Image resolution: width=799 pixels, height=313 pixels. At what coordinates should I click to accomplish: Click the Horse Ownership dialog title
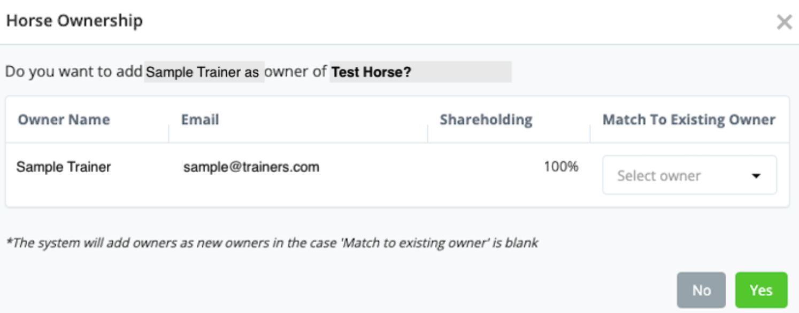coord(74,21)
